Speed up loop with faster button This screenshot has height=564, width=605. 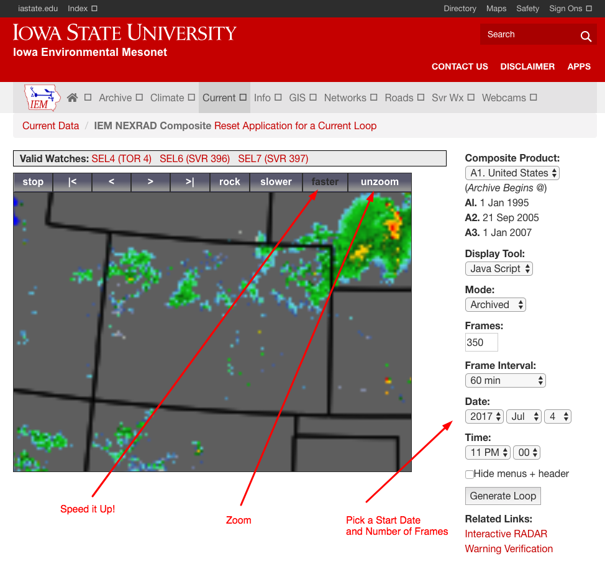325,182
